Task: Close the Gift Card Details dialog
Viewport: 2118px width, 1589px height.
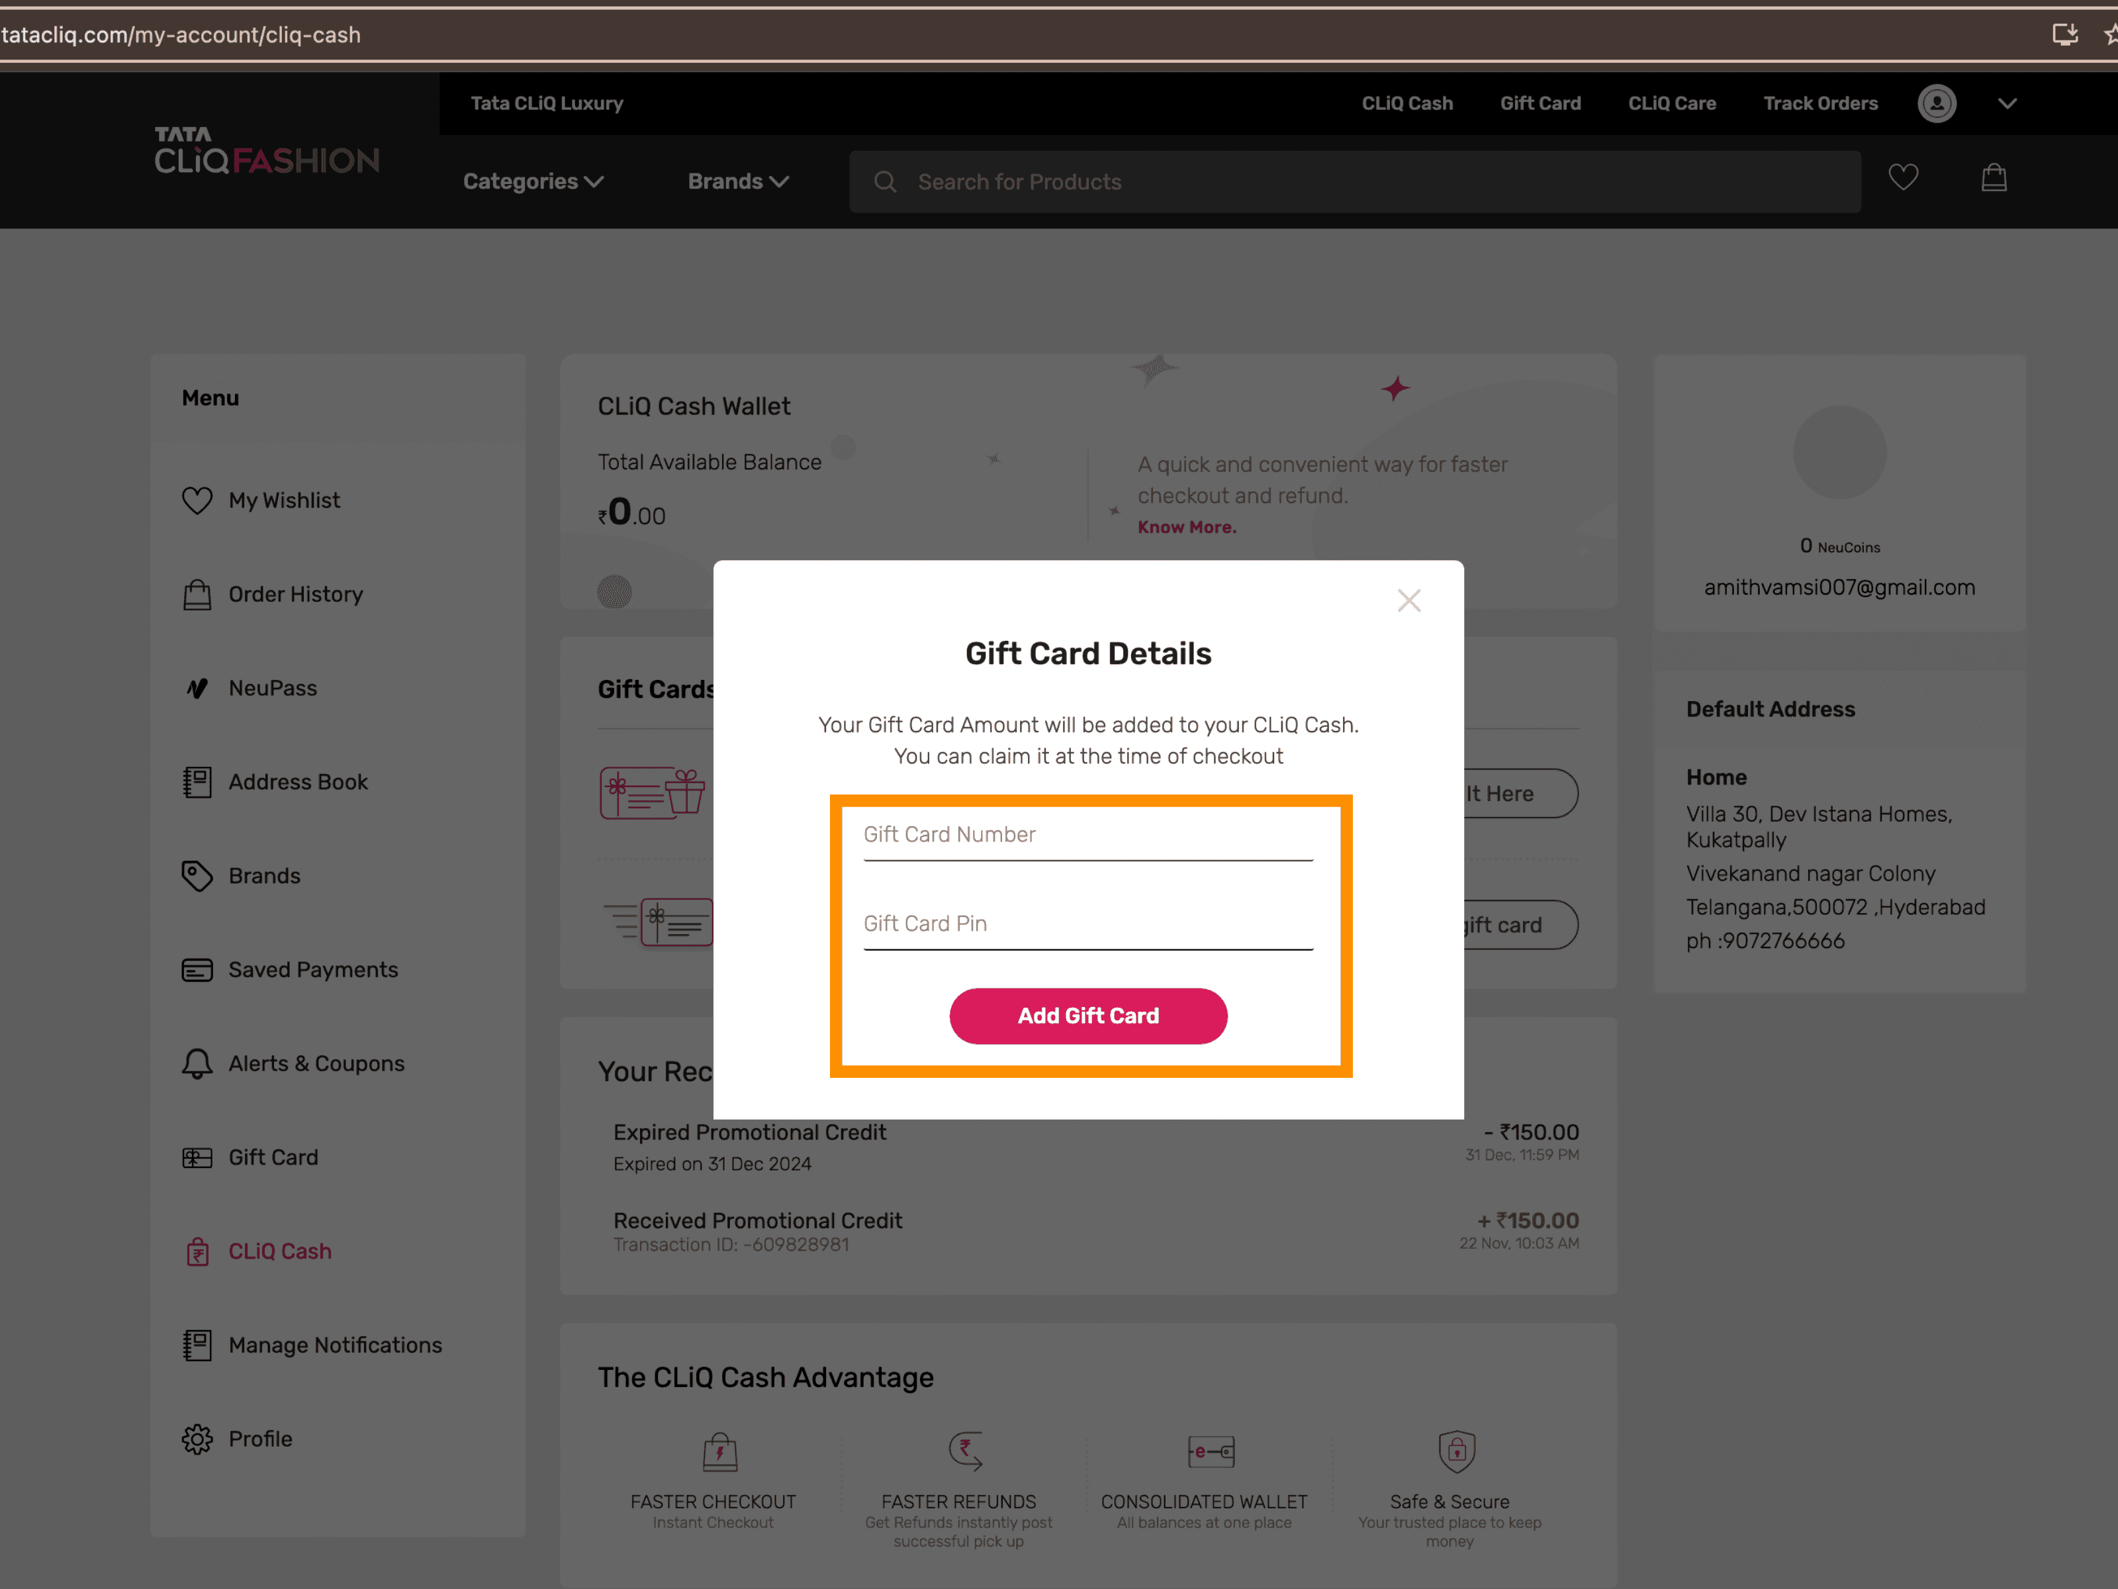Action: [x=1408, y=601]
